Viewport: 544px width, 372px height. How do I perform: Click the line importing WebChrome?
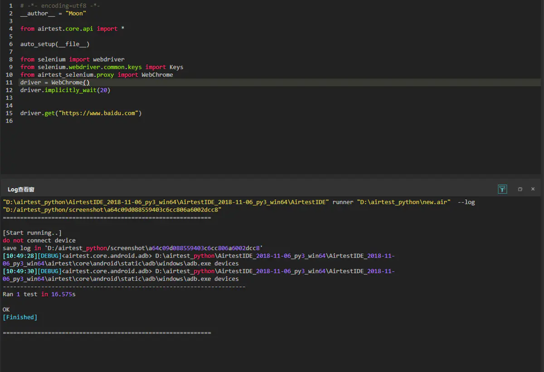[x=97, y=75]
